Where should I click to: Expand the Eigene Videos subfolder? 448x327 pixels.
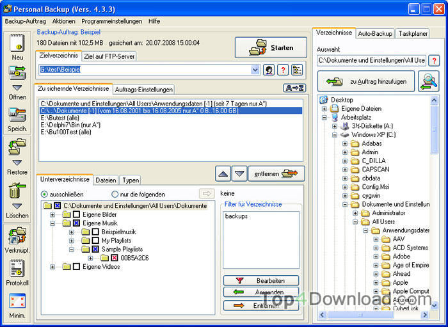pos(52,267)
